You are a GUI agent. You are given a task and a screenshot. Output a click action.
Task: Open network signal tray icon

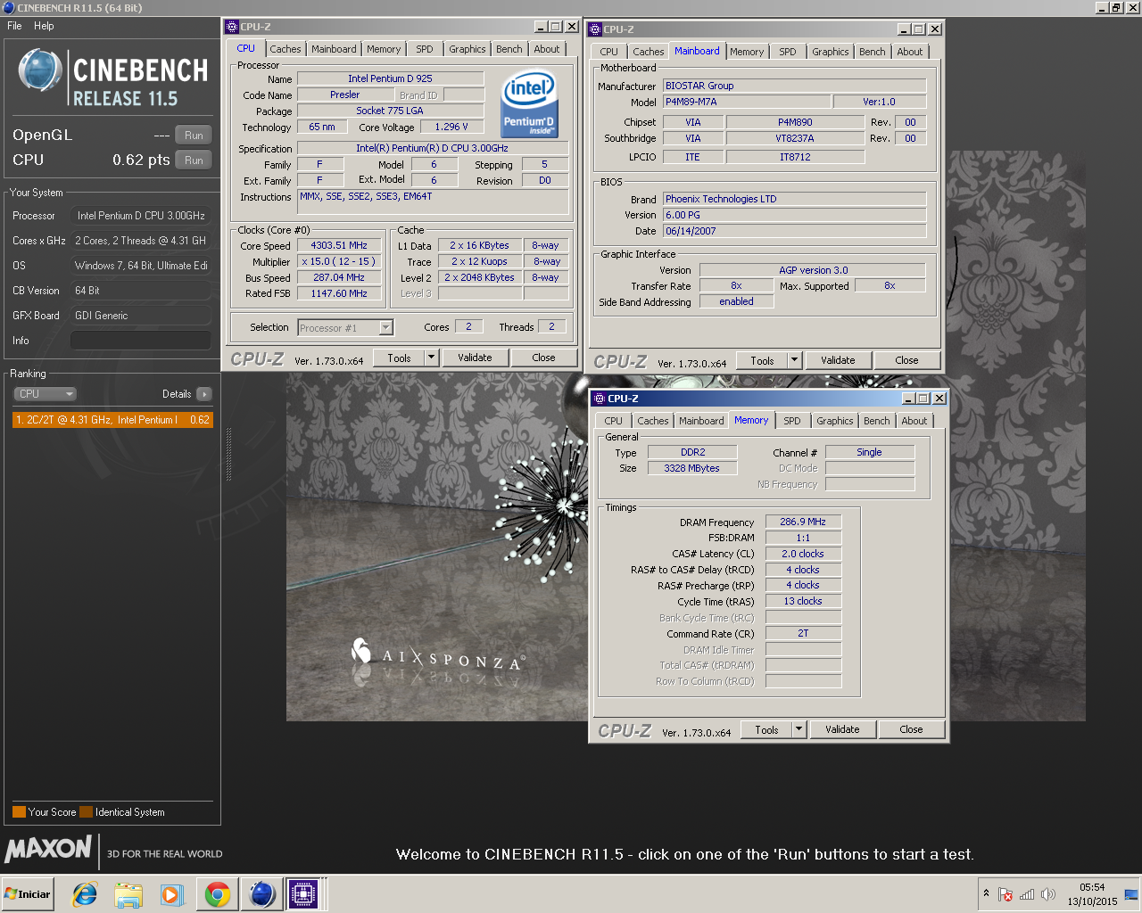(x=1027, y=894)
